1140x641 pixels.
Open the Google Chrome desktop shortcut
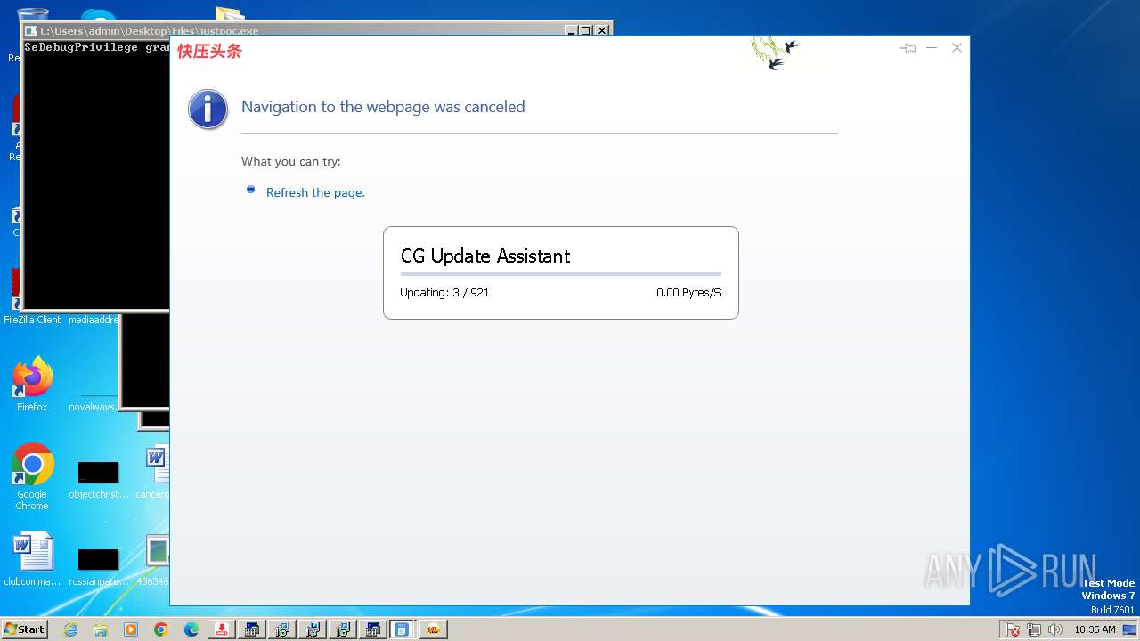click(x=32, y=477)
